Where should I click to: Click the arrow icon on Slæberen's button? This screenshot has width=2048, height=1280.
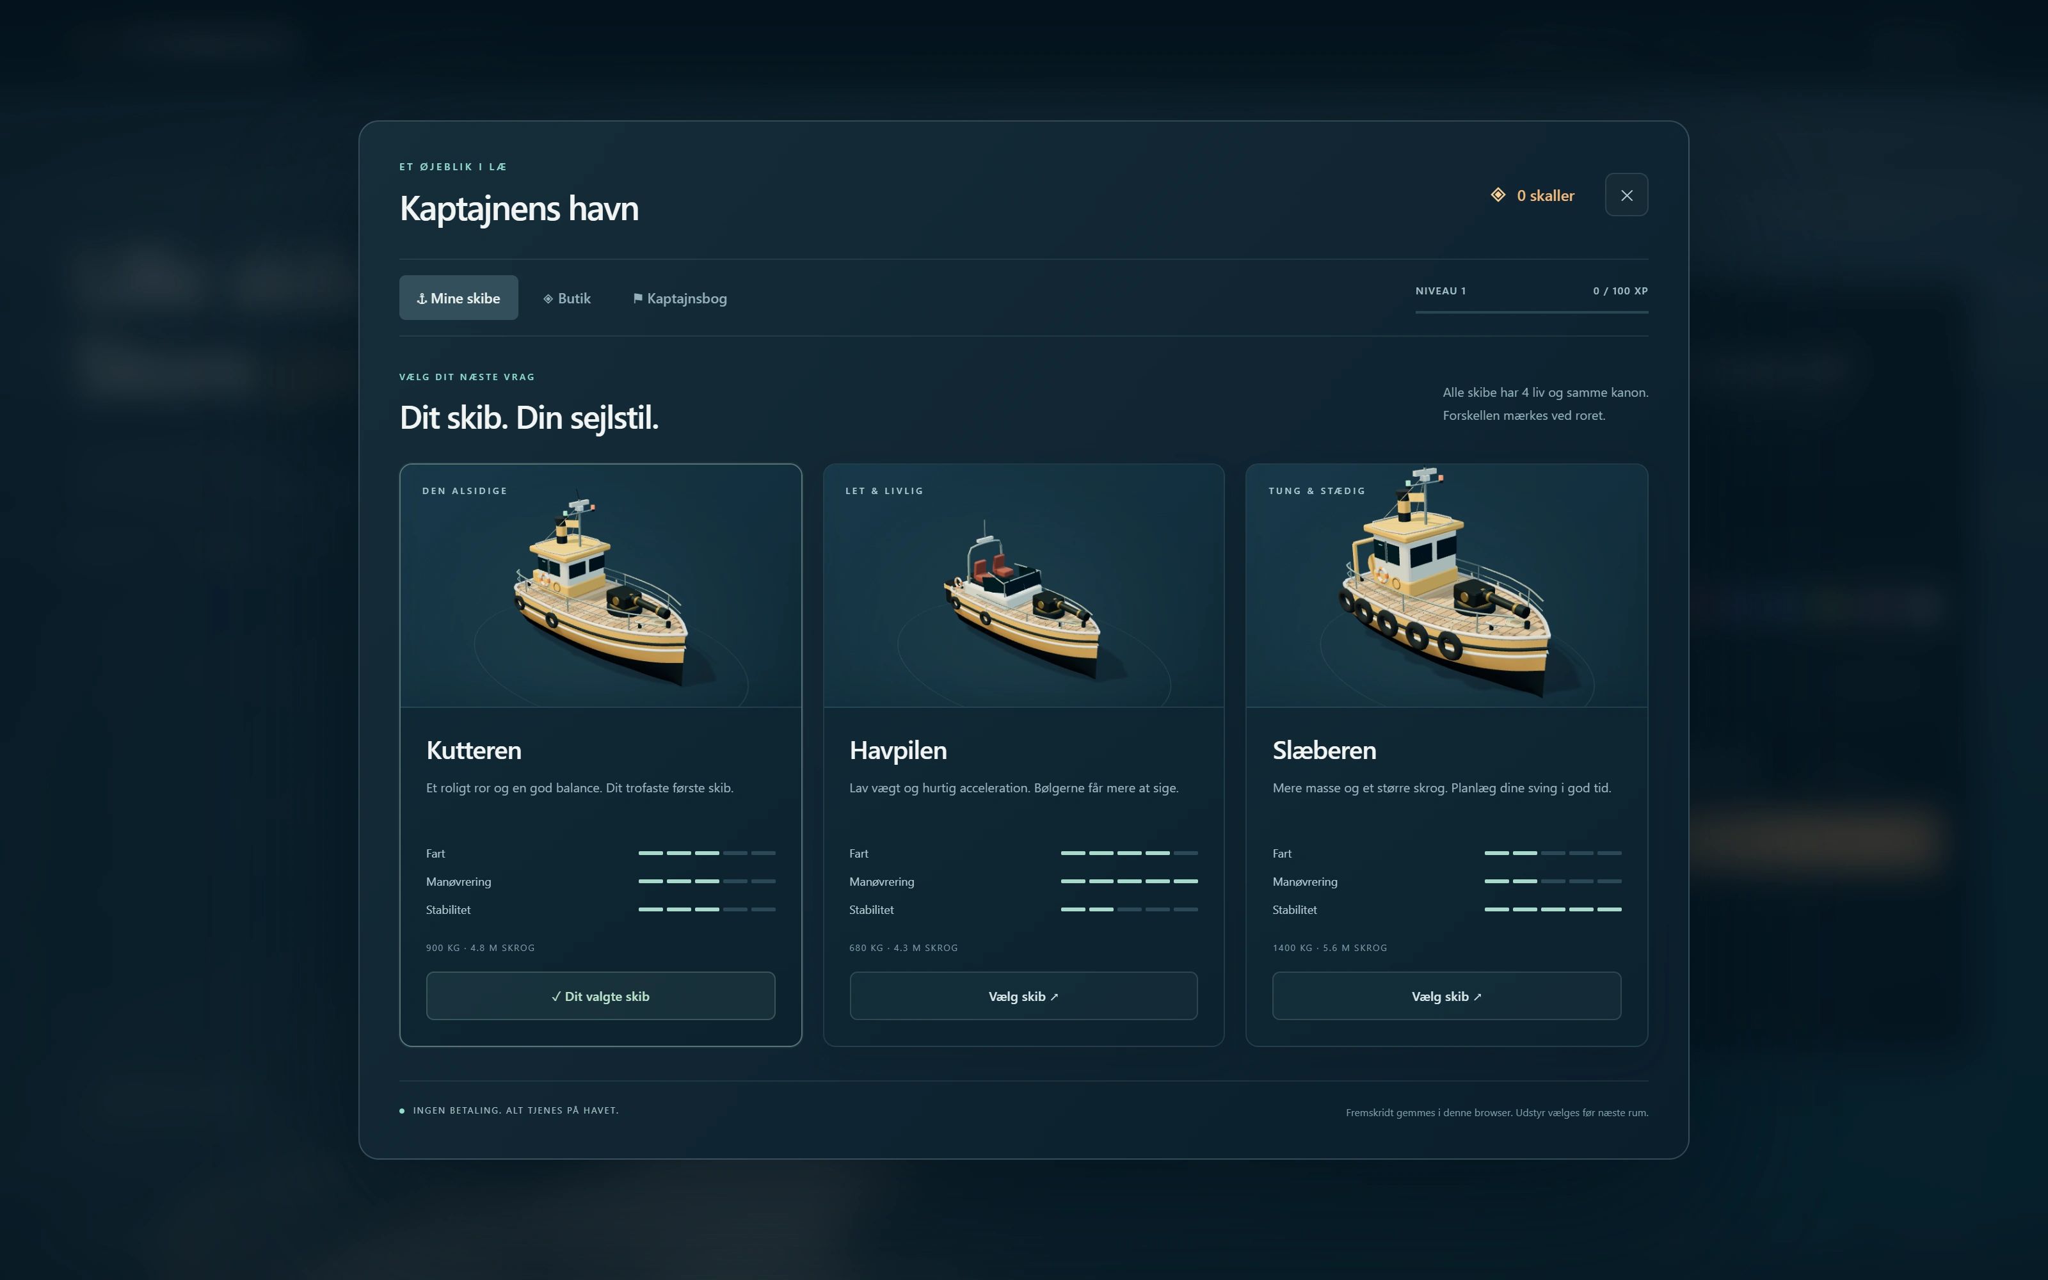tap(1476, 997)
